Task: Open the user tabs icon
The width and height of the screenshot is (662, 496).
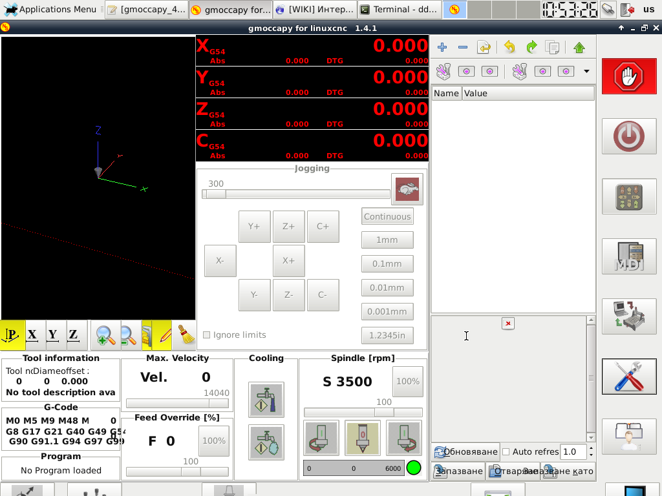Action: (x=629, y=436)
